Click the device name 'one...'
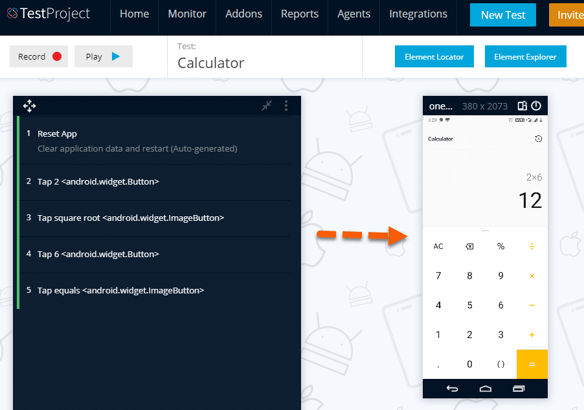The height and width of the screenshot is (410, 584). tap(441, 106)
